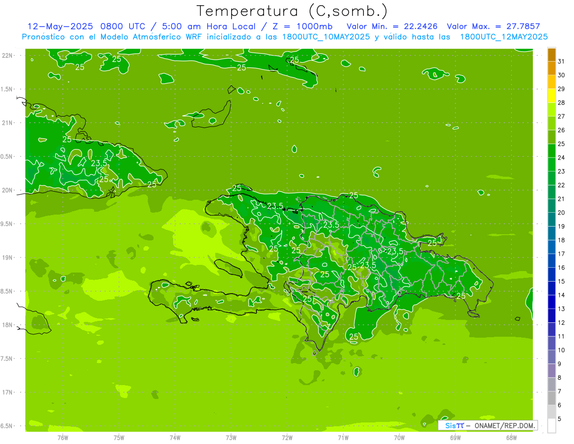574x444 pixels.
Task: Click the latitude axis label '19N'
Action: tap(8, 258)
